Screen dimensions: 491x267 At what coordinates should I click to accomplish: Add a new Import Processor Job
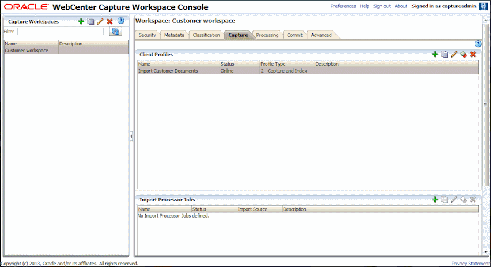[435, 199]
